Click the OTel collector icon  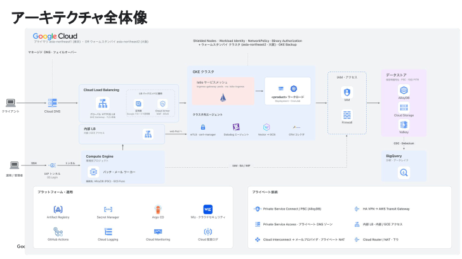point(296,127)
